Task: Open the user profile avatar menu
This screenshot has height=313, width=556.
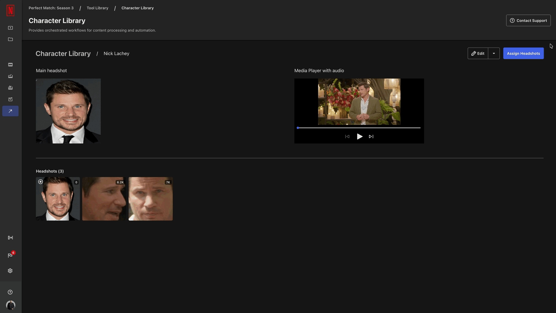Action: (x=10, y=305)
